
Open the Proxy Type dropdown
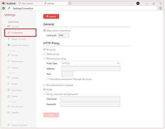click(91, 63)
